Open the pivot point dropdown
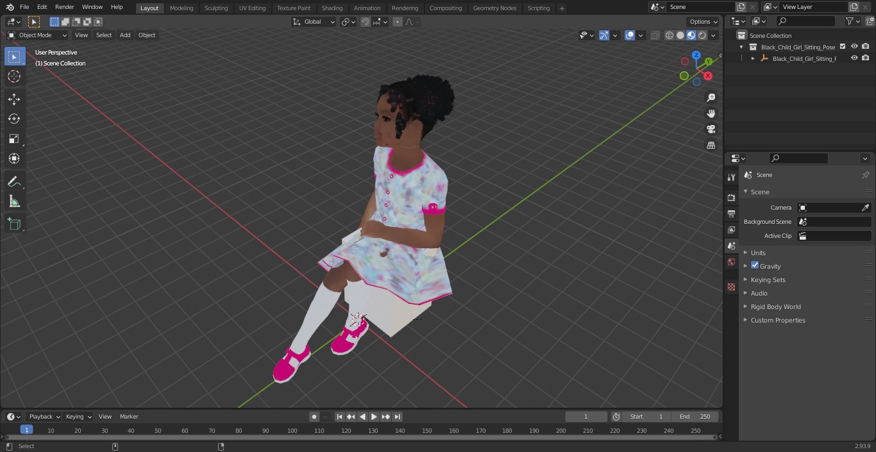The image size is (876, 452). [348, 22]
